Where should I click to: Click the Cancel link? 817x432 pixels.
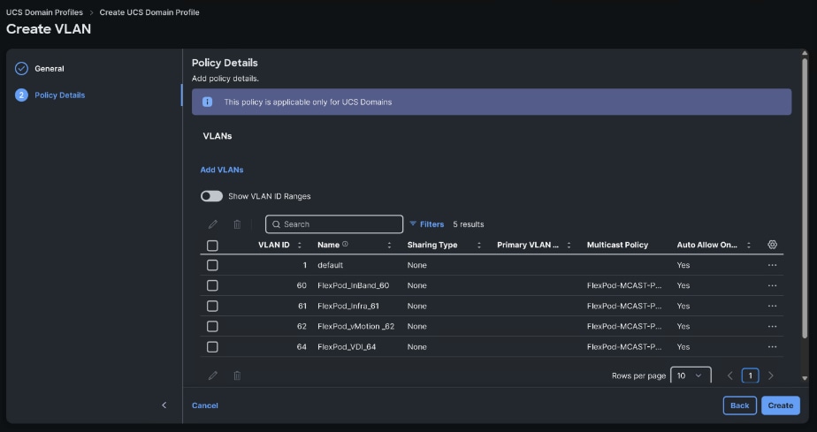click(205, 405)
